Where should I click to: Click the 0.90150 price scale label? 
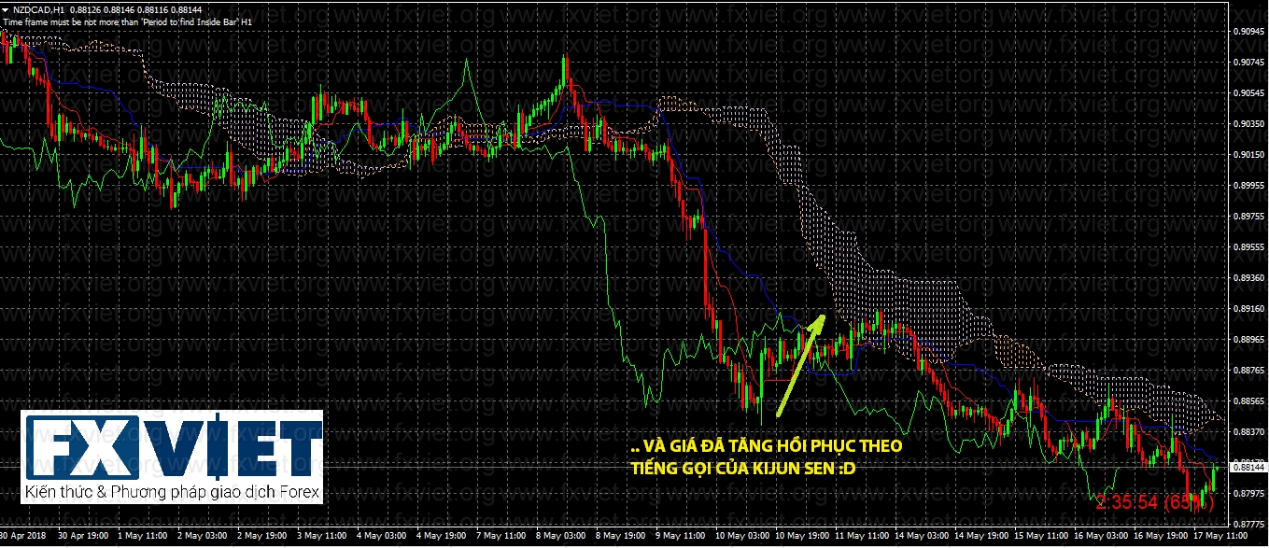[x=1248, y=154]
